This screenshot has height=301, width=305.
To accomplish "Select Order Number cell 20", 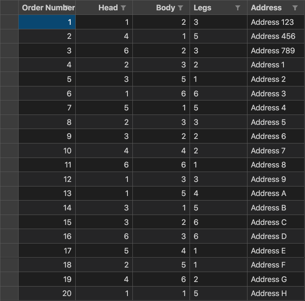I will (x=47, y=294).
